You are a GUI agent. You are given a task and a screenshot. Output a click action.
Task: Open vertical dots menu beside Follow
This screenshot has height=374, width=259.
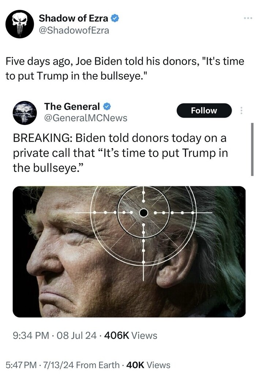point(241,110)
